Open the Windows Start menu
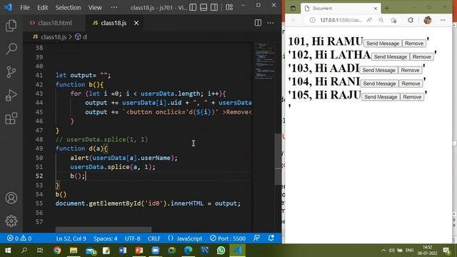The image size is (457, 257). point(8,251)
